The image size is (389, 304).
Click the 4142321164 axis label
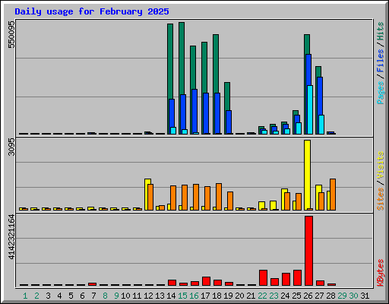click(x=11, y=237)
